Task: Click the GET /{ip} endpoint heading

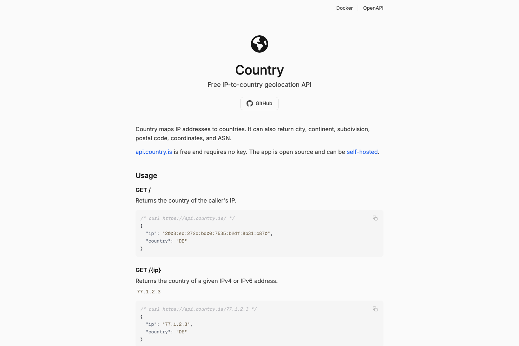Action: click(148, 270)
